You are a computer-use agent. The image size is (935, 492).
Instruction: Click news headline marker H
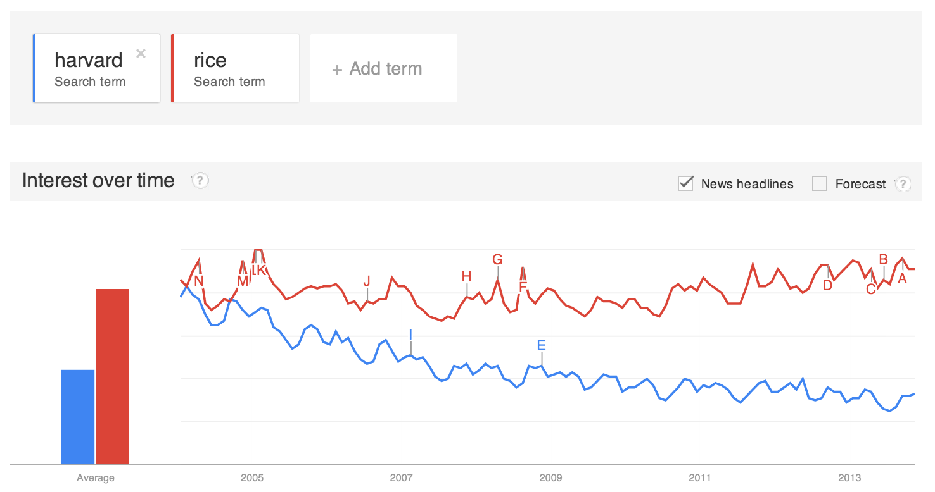coord(467,276)
